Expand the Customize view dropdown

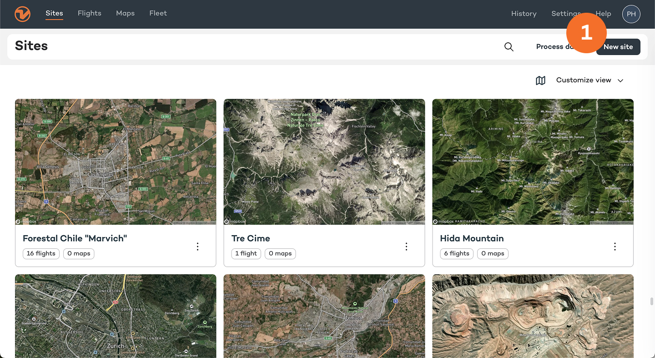590,80
